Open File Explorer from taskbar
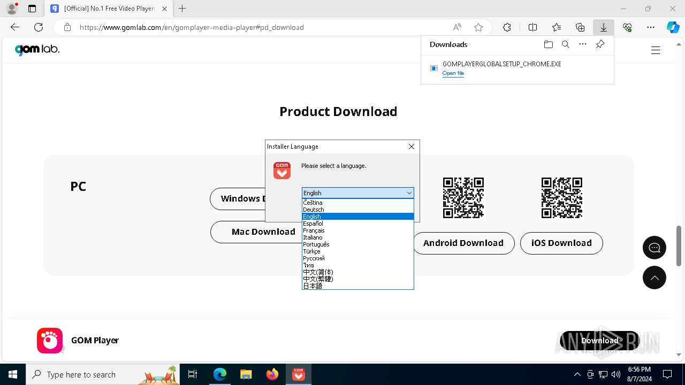 [246, 374]
